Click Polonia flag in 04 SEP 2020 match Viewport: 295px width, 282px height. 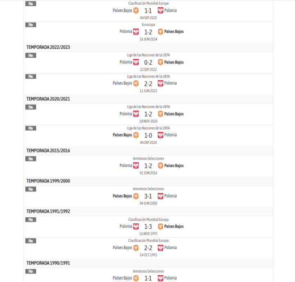pos(160,135)
